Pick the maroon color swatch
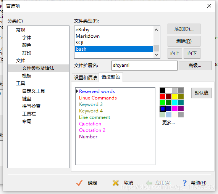Viewport: 218px width, 194px height. coord(169,96)
